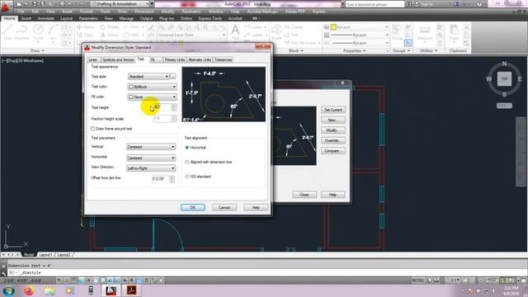Click Close in Dimension Style Manager

[304, 195]
